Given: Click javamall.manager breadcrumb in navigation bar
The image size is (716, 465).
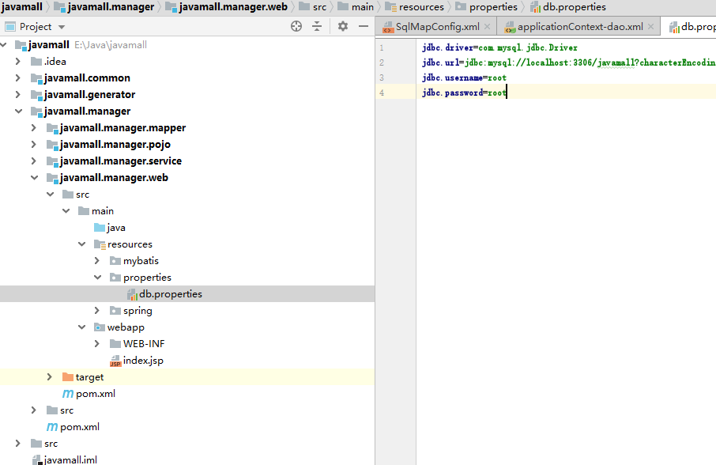Looking at the screenshot, I should (110, 7).
